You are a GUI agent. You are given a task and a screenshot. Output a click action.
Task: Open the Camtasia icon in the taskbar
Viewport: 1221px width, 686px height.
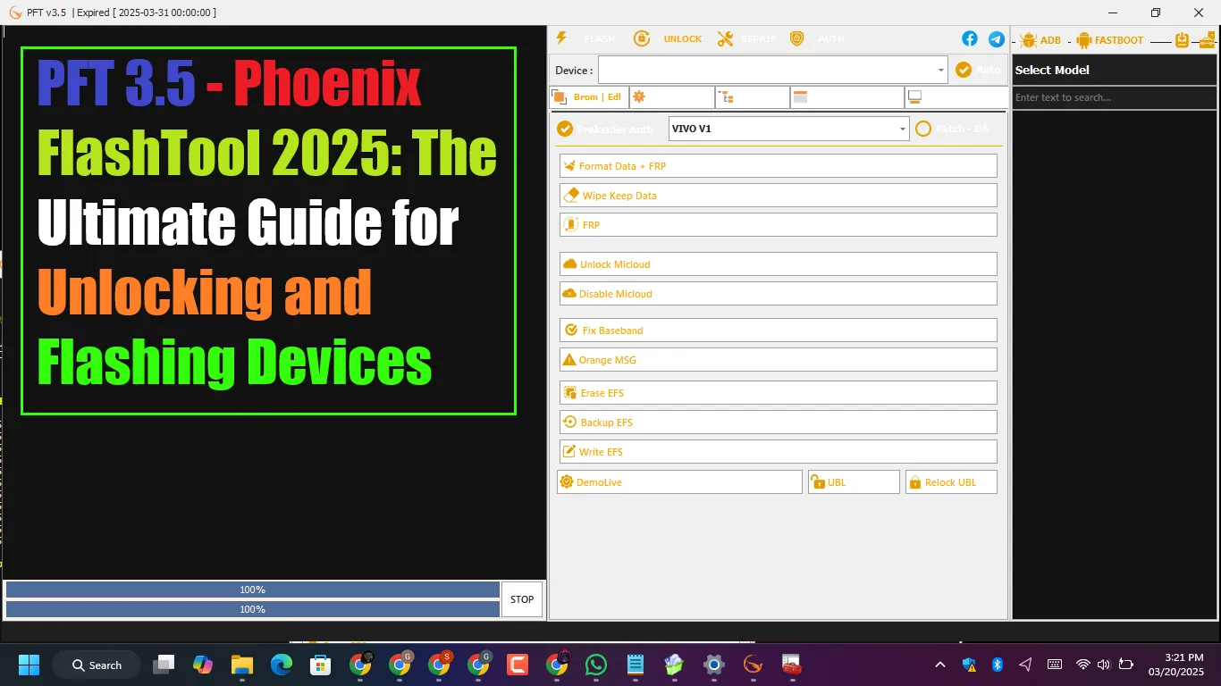(x=518, y=665)
